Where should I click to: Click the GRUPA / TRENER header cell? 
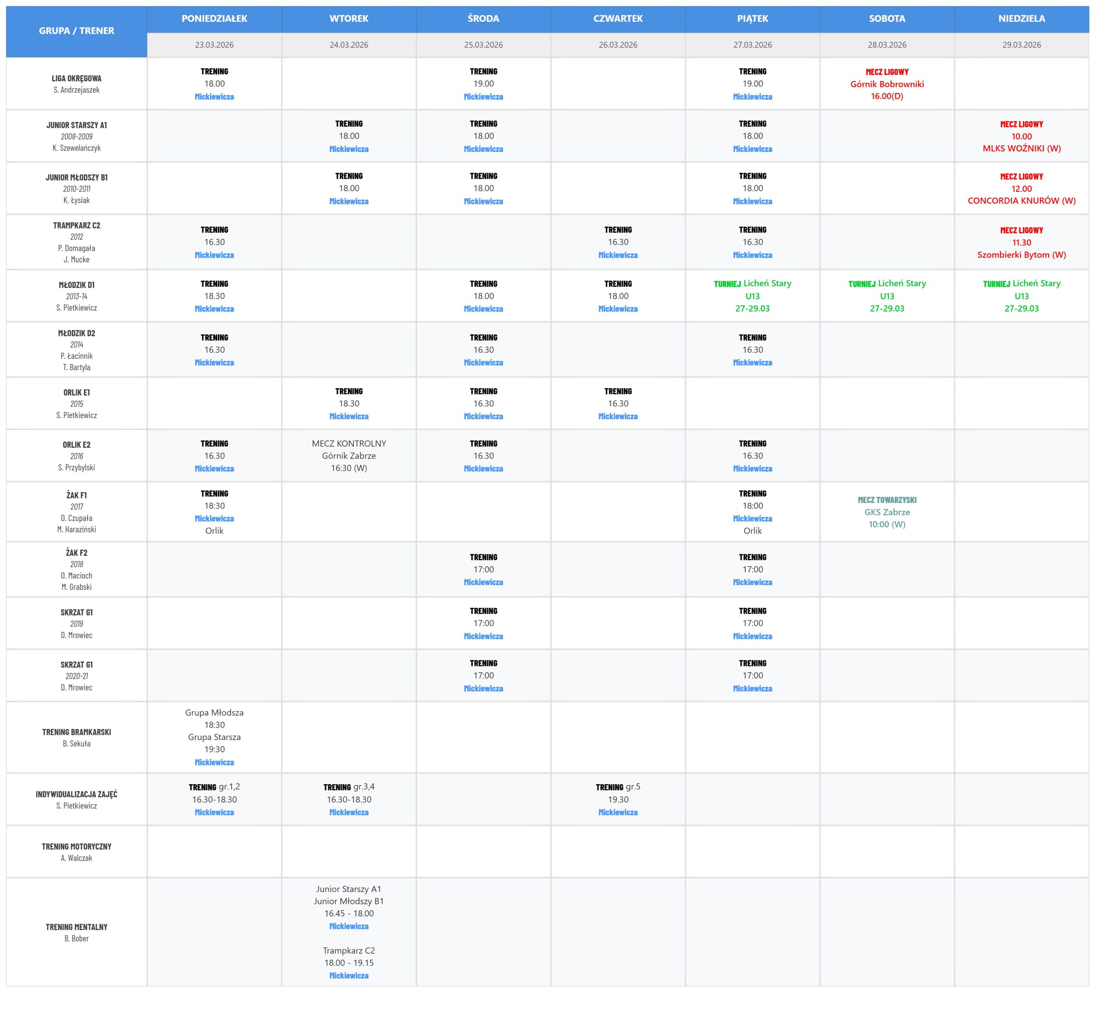(76, 31)
